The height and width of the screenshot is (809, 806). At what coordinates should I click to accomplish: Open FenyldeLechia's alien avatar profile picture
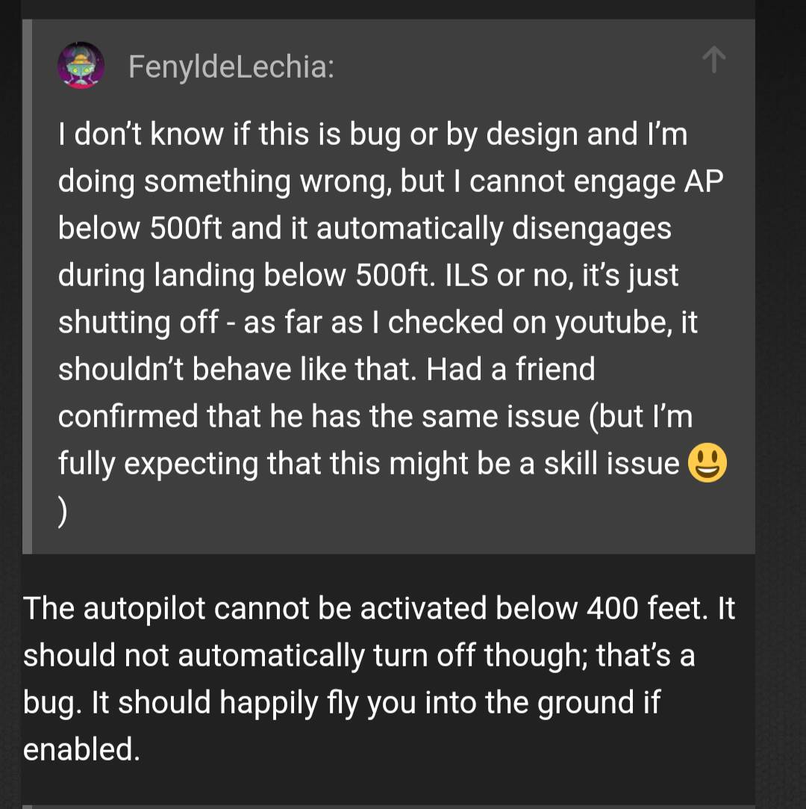coord(81,66)
